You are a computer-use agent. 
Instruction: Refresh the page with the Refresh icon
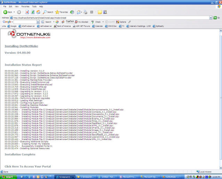click(33, 12)
